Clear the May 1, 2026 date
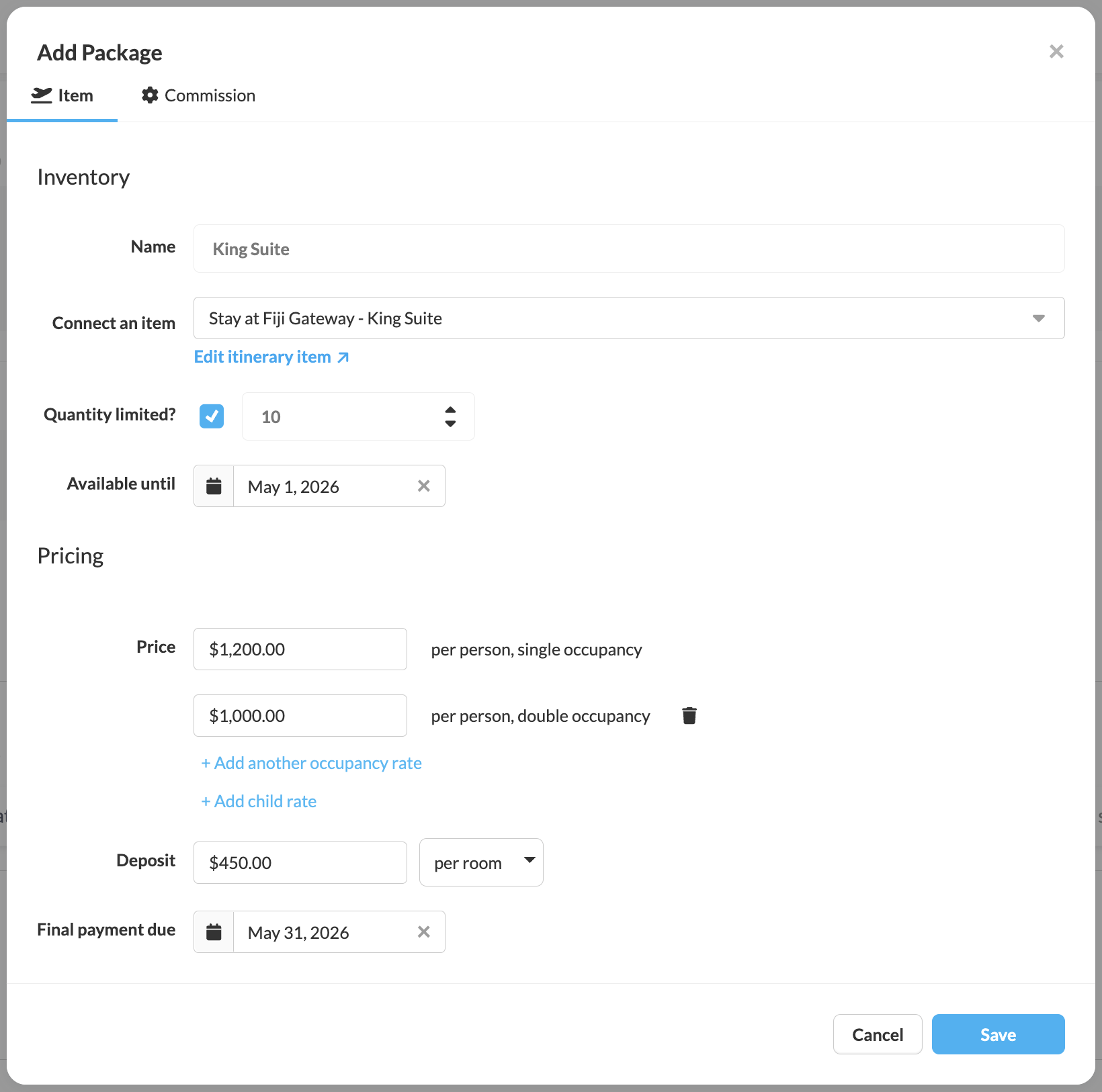Image resolution: width=1102 pixels, height=1092 pixels. pos(423,486)
